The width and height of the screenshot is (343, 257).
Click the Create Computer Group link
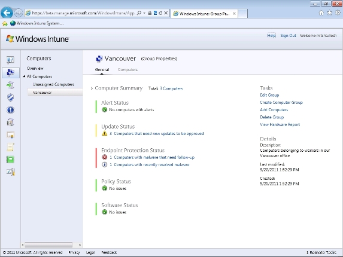tap(281, 102)
